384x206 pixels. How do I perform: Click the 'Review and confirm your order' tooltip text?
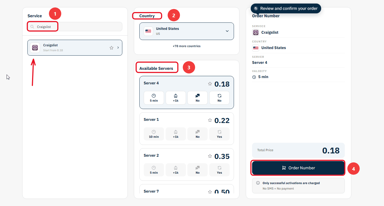(x=289, y=8)
